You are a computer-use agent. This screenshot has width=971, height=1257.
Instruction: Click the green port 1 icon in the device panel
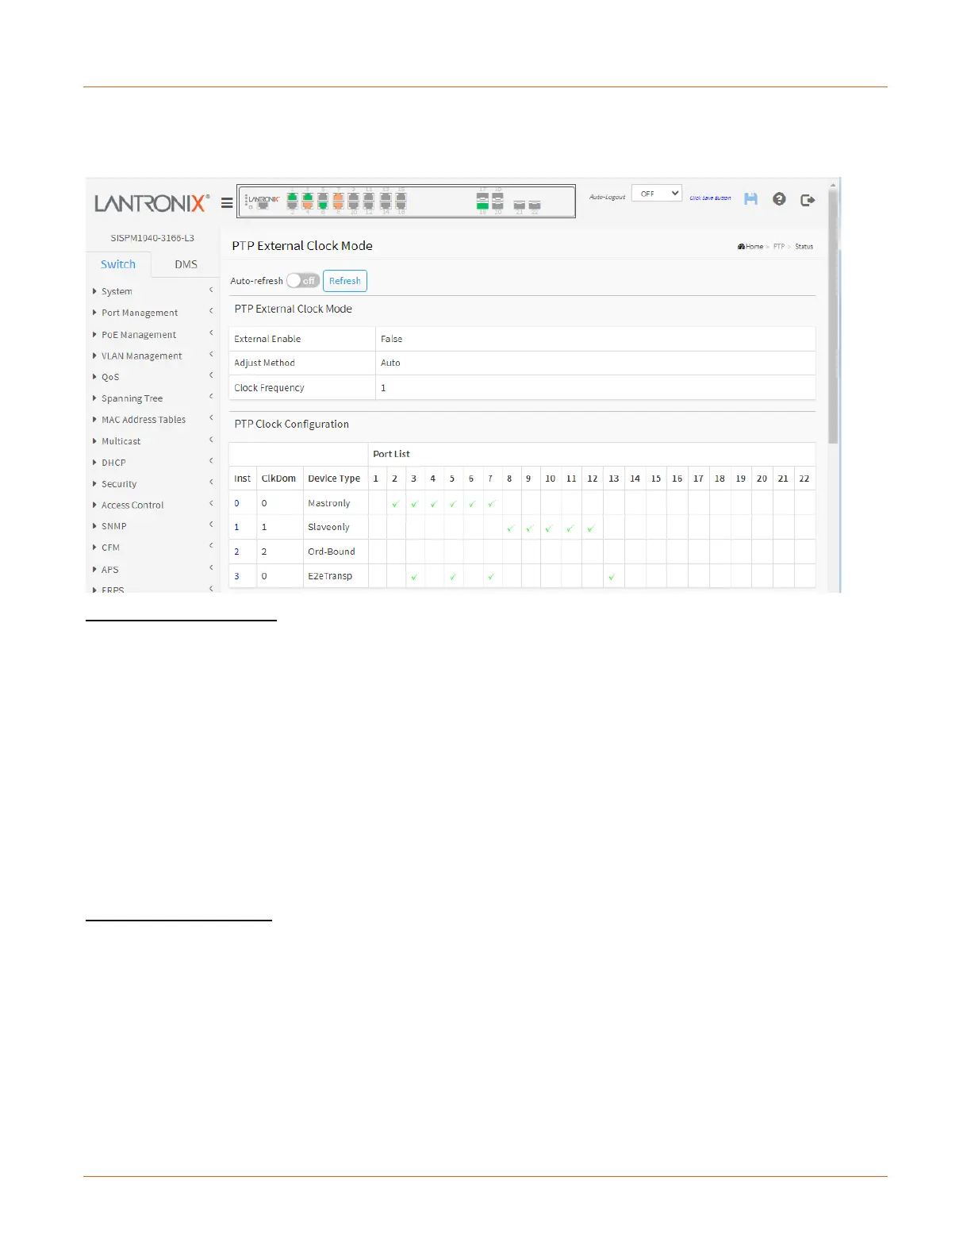(292, 198)
